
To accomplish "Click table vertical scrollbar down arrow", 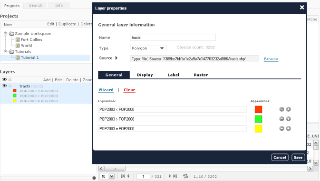I will pyautogui.click(x=316, y=162).
